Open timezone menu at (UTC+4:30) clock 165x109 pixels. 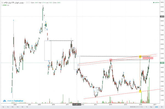[x=136, y=107]
